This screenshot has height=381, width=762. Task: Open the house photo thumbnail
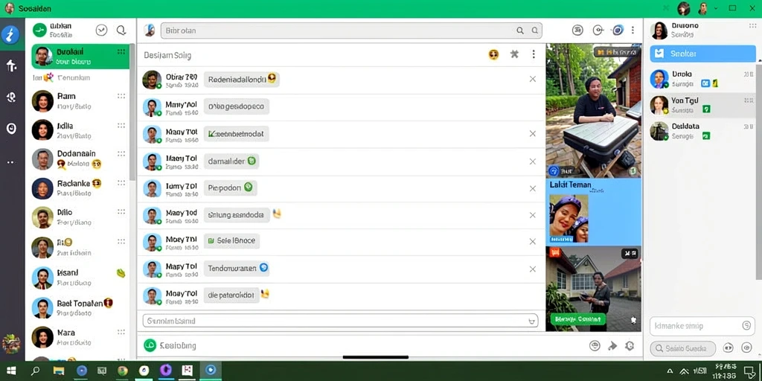593,289
